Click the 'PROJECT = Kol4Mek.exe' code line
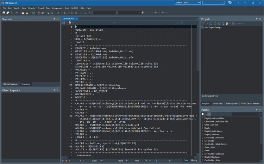 click(x=90, y=48)
